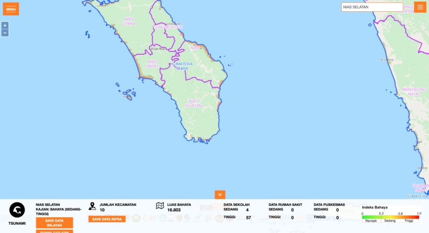This screenshot has width=429, height=233.
Task: Select the GUNUNGSITOLI map label
Action: (x=168, y=27)
